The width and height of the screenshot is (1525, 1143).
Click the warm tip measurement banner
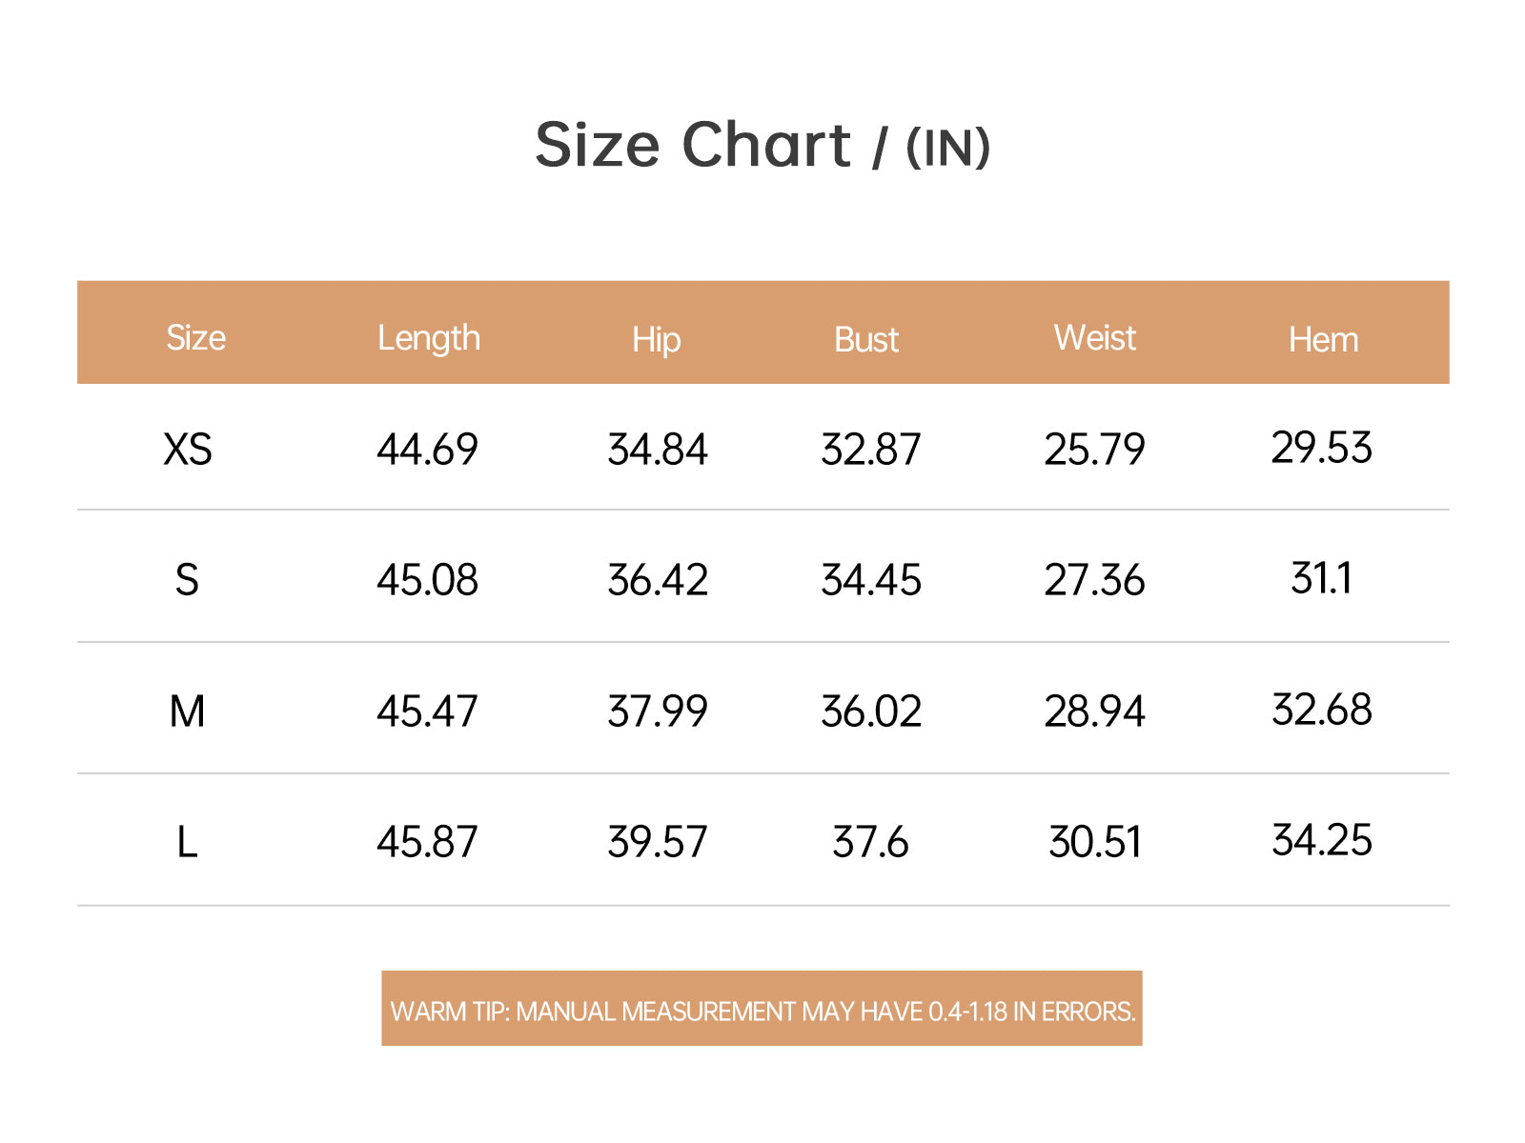click(762, 1009)
